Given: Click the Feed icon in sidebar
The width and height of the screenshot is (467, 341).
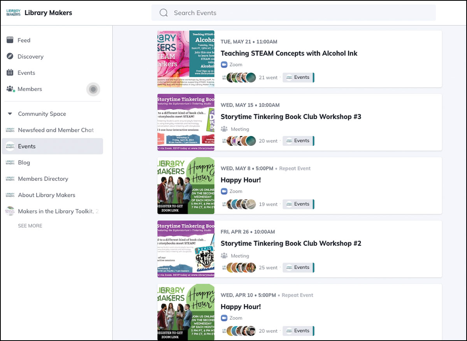Looking at the screenshot, I should coord(10,40).
